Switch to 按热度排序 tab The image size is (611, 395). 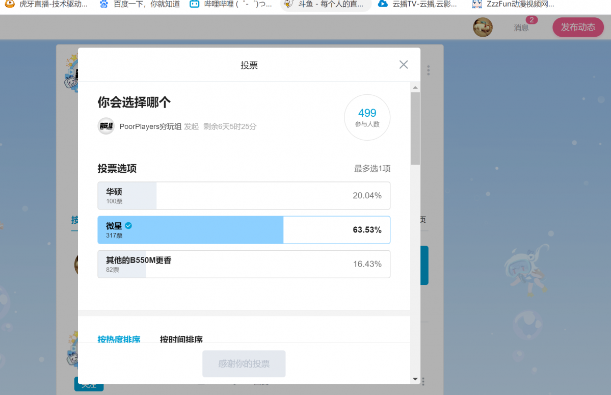[x=119, y=339]
